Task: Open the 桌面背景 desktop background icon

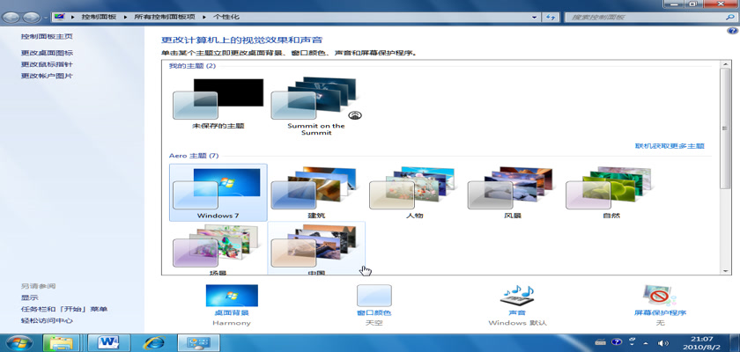Action: pos(231,297)
